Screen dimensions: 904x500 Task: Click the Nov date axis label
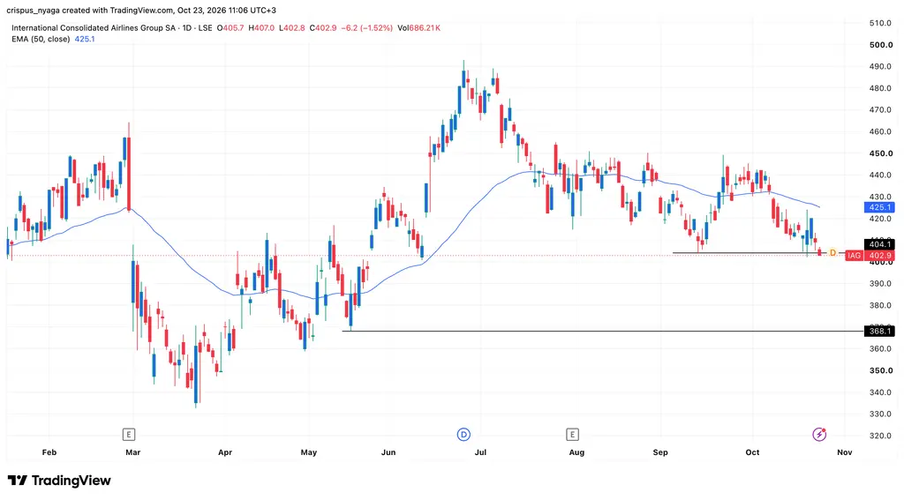coord(845,452)
